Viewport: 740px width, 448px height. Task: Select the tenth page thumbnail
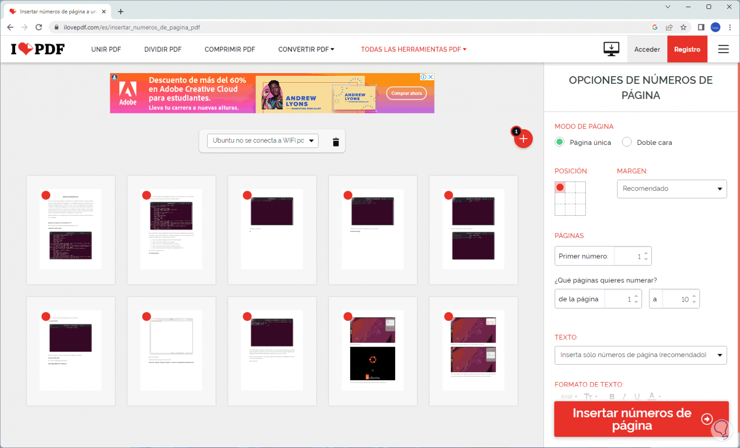pyautogui.click(x=473, y=351)
